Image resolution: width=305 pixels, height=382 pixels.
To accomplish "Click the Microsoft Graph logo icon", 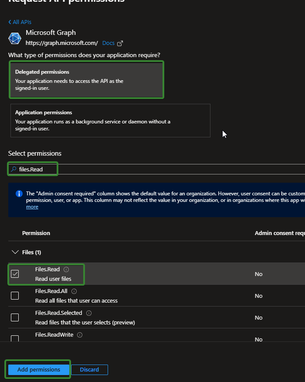I will pos(15,38).
